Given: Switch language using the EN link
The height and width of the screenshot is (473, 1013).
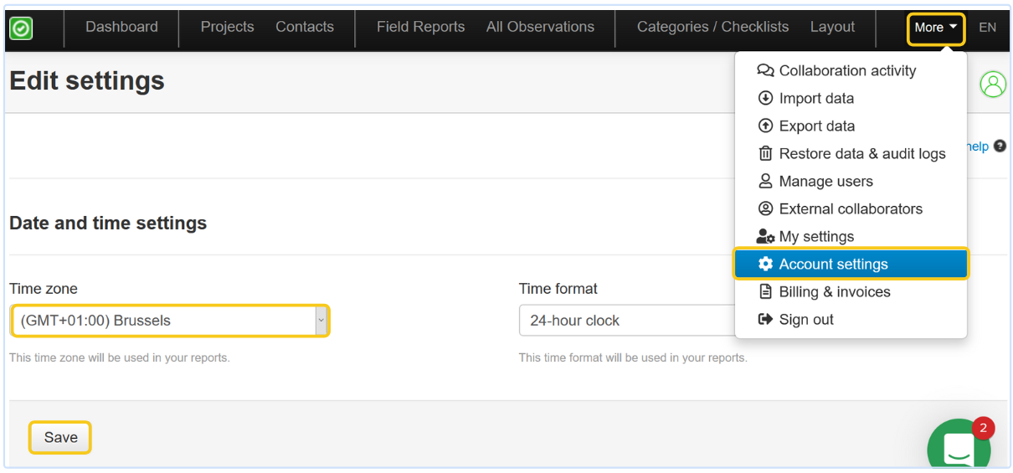Looking at the screenshot, I should [x=987, y=28].
